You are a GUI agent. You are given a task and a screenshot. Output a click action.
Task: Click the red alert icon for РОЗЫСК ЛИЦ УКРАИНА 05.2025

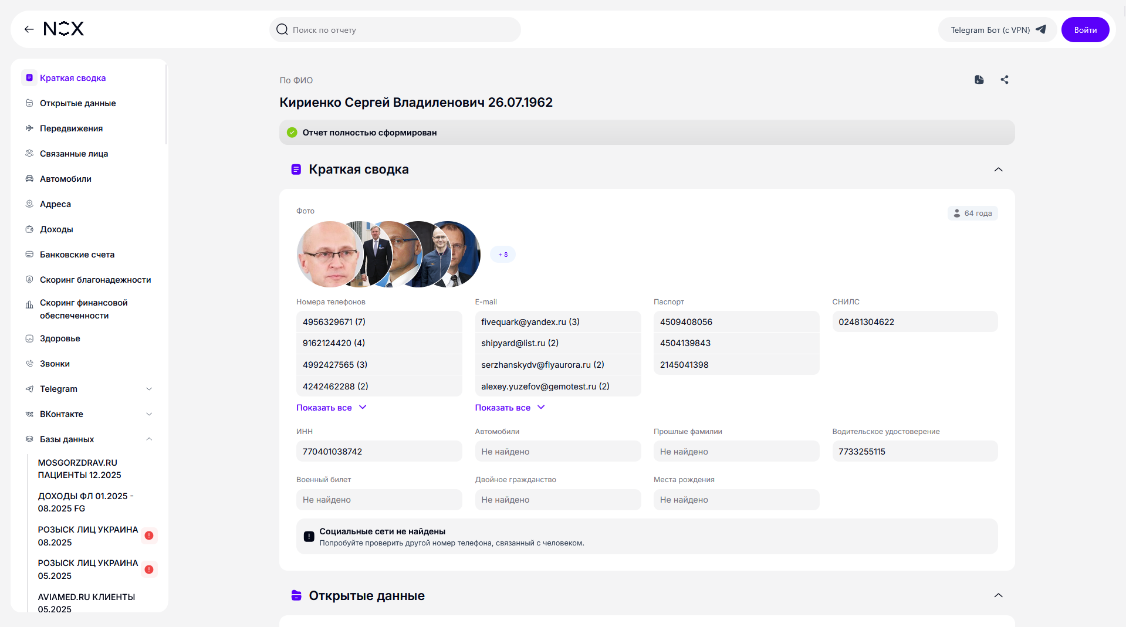149,570
